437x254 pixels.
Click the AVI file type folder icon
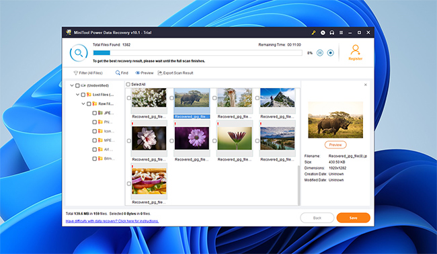tap(100, 150)
